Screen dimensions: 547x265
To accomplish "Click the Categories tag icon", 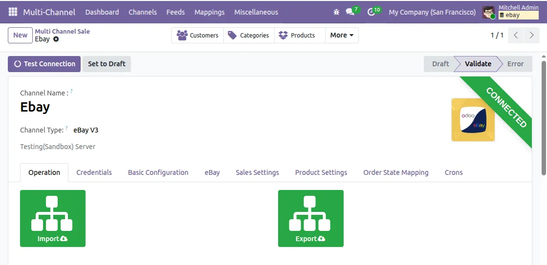I will click(232, 35).
